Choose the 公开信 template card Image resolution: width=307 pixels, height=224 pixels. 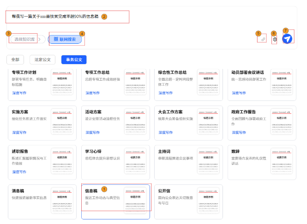pos(176,198)
